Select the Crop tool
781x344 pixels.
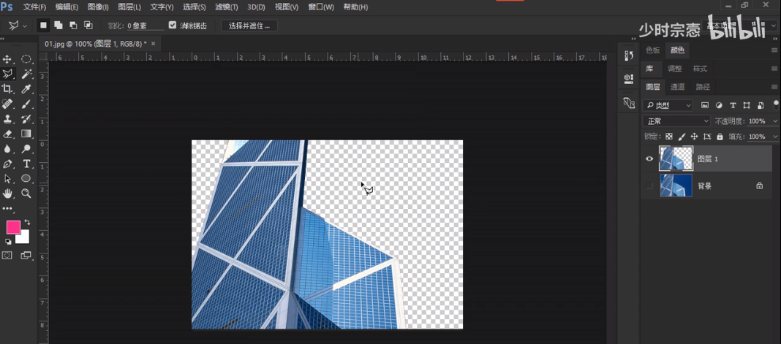point(7,89)
